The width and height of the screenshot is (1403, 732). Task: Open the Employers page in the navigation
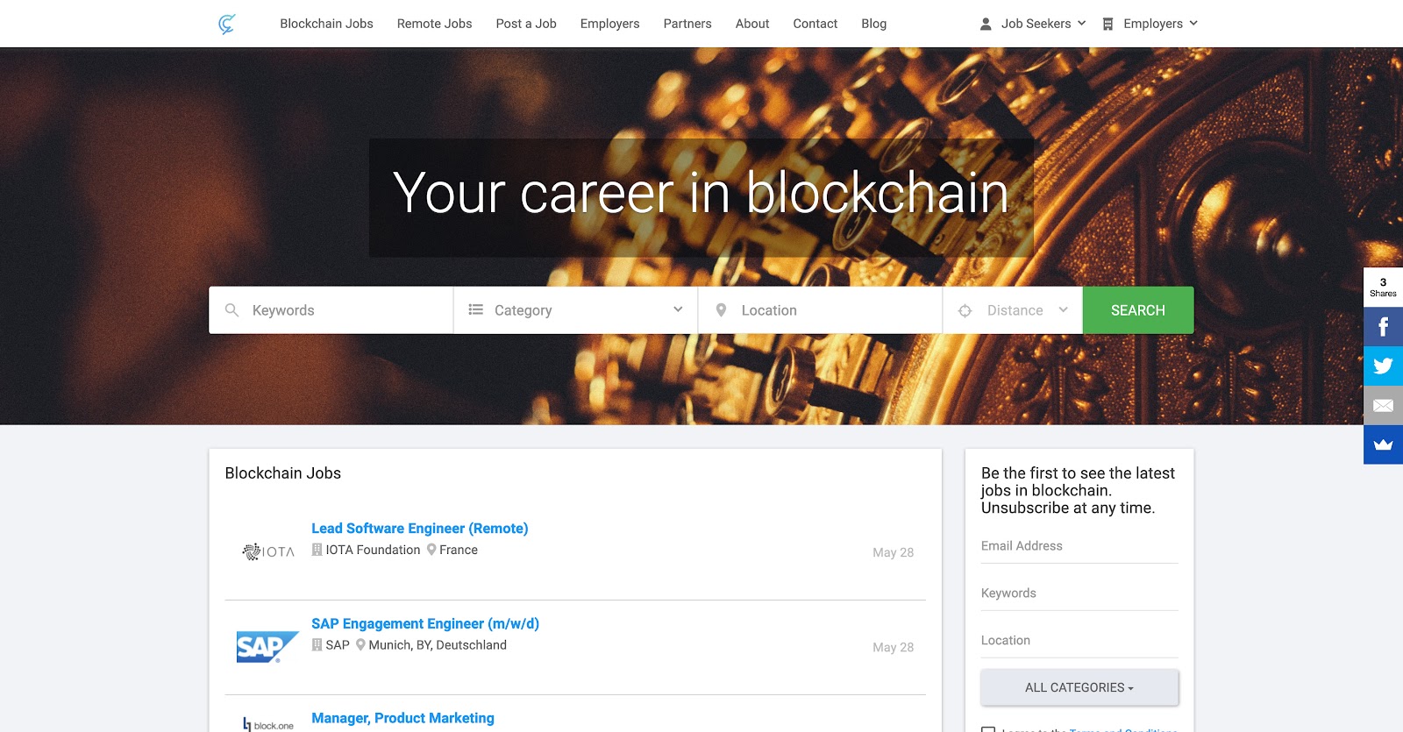[x=609, y=24]
